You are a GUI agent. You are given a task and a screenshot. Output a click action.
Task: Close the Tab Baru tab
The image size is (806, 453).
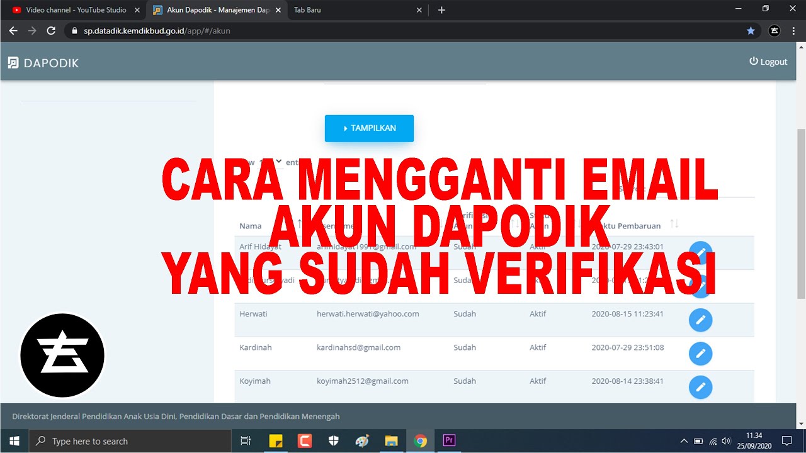tap(419, 10)
